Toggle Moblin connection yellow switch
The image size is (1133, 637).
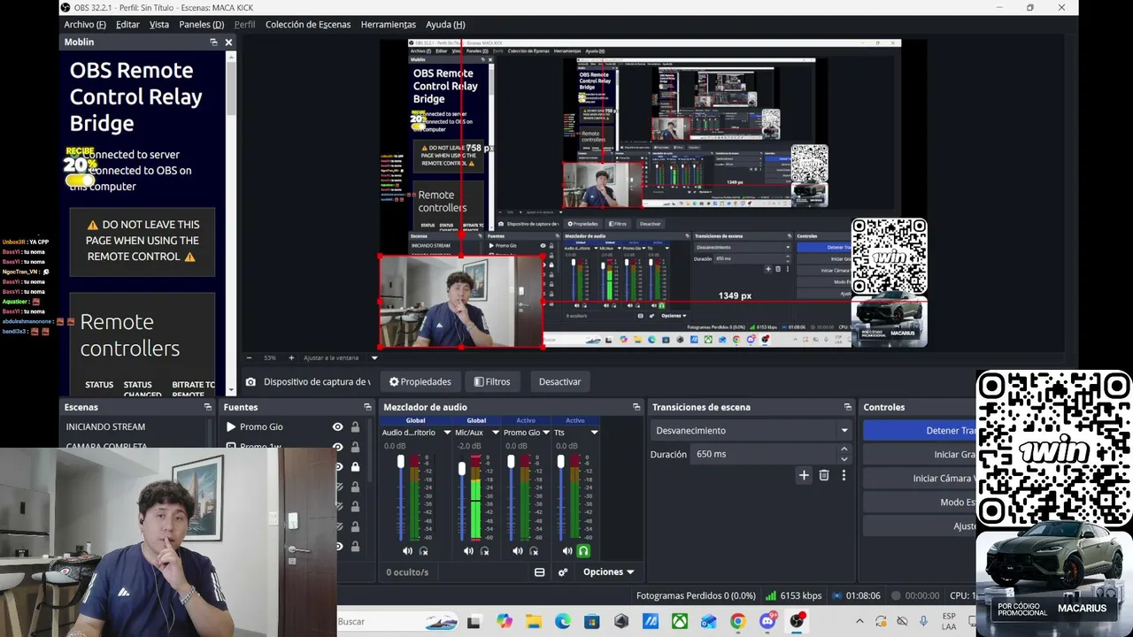coord(80,180)
